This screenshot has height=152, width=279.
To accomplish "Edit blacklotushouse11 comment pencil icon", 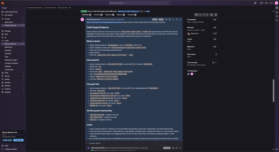I will click(x=177, y=20).
